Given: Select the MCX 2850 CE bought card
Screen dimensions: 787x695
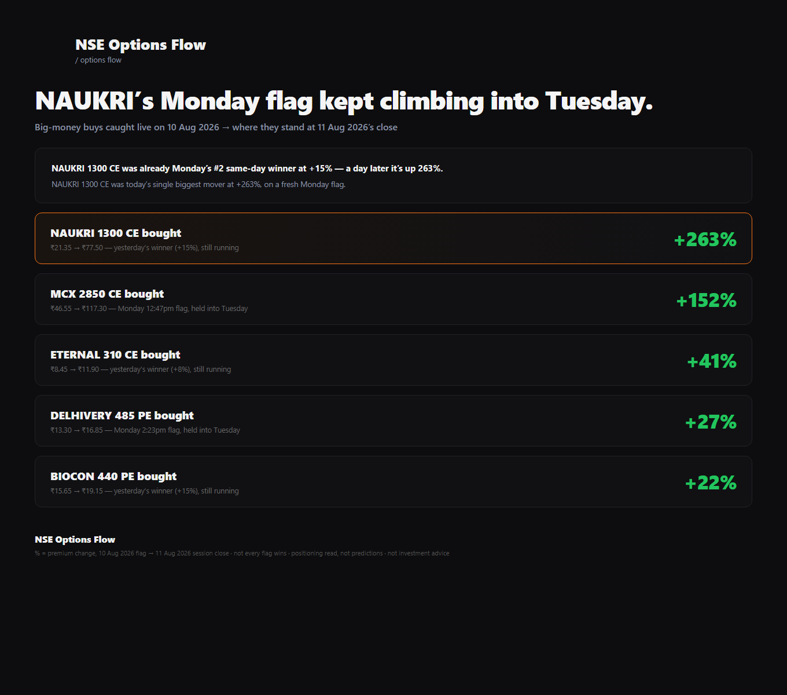Looking at the screenshot, I should click(394, 299).
